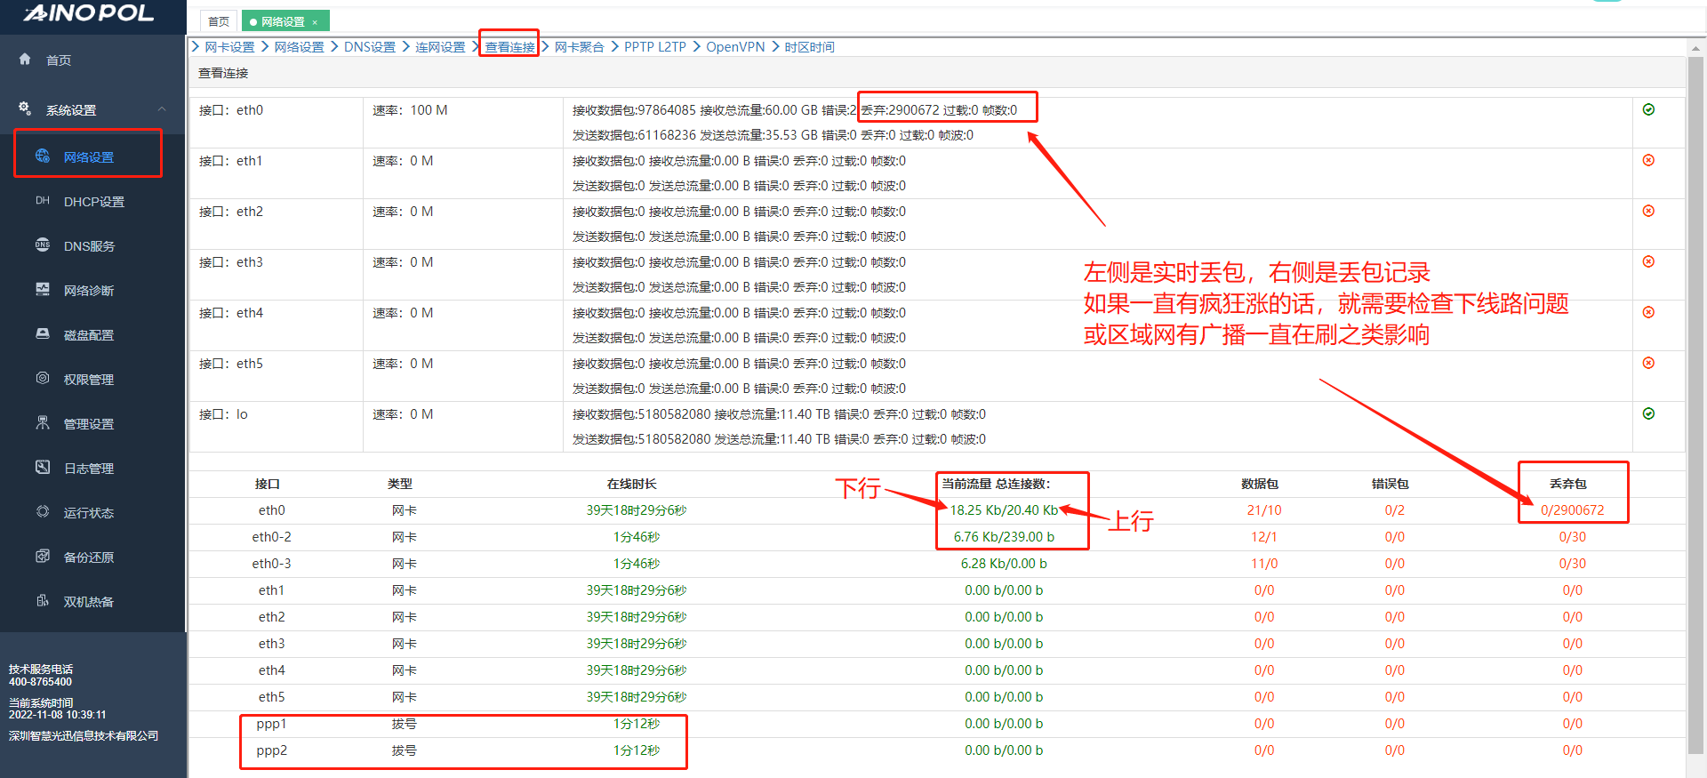Open DNS service via its icon
Image resolution: width=1707 pixels, height=778 pixels.
[43, 245]
